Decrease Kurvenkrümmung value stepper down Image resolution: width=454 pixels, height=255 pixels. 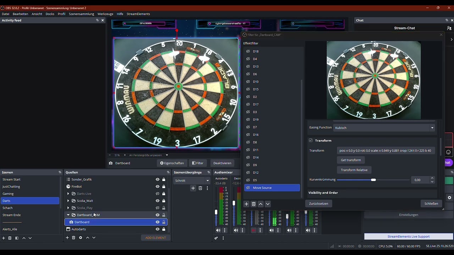click(x=432, y=182)
